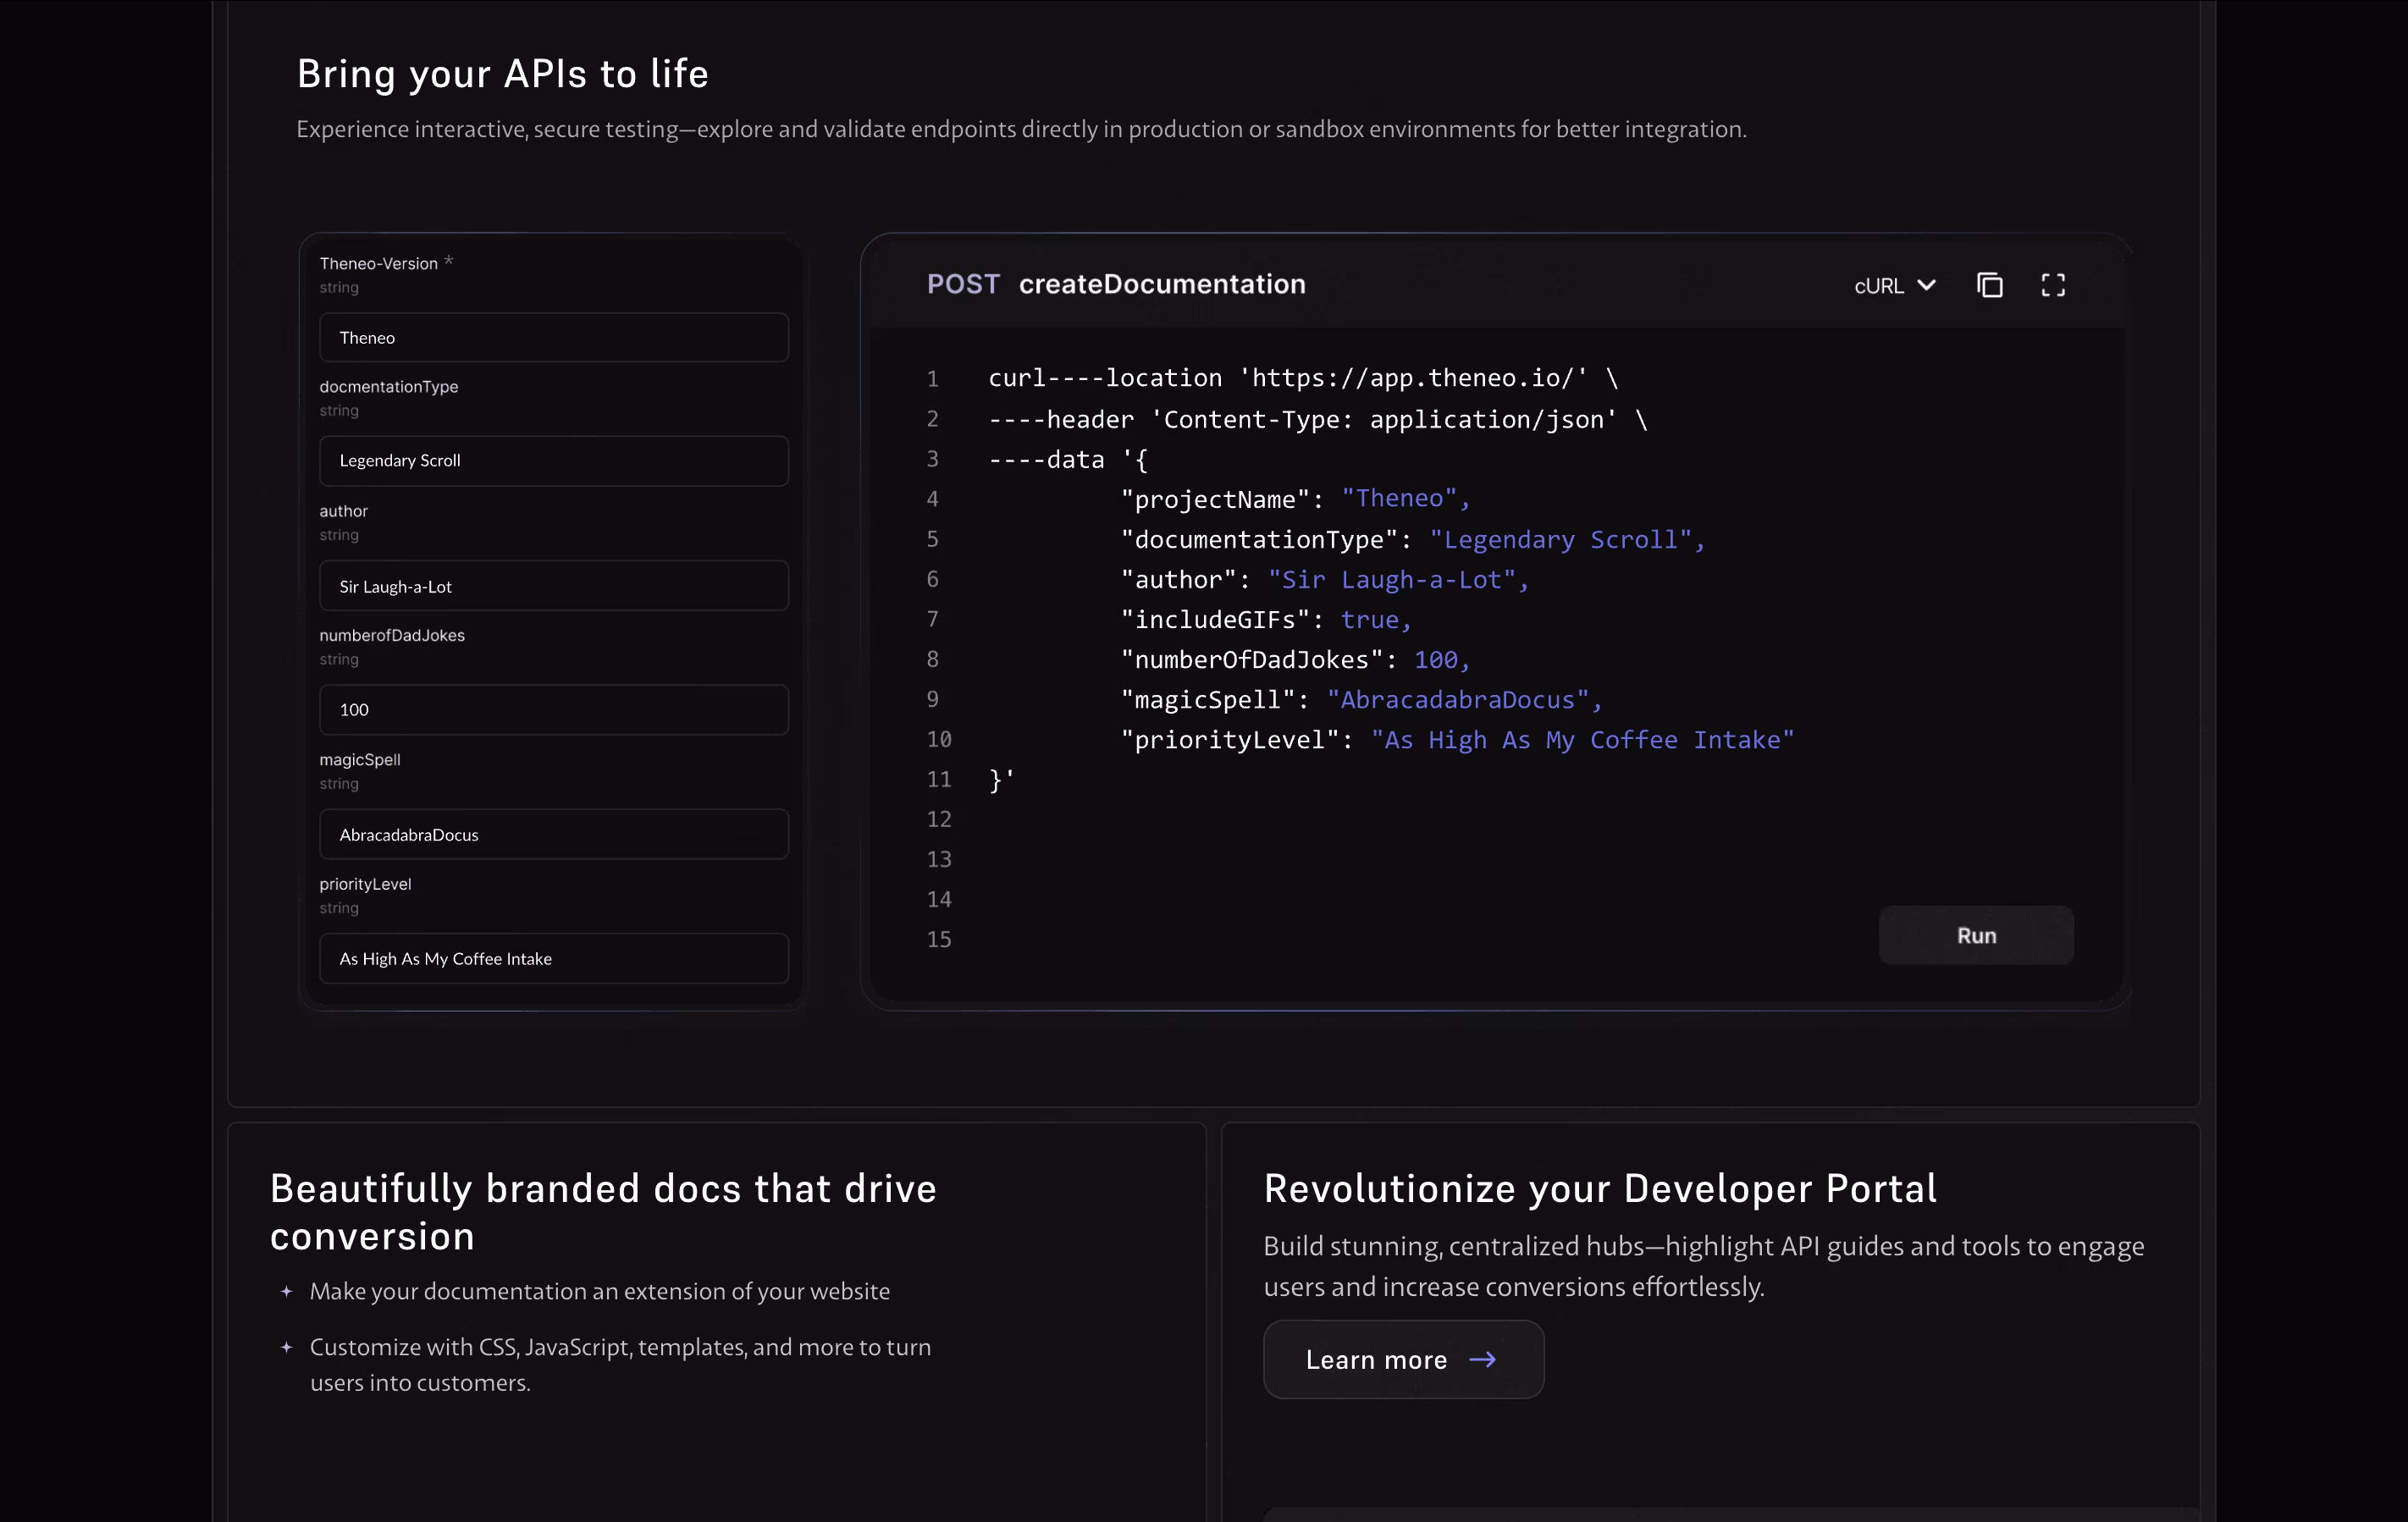Click Beautifully branded docs heading
Screen dimensions: 2408x1522
click(603, 1212)
